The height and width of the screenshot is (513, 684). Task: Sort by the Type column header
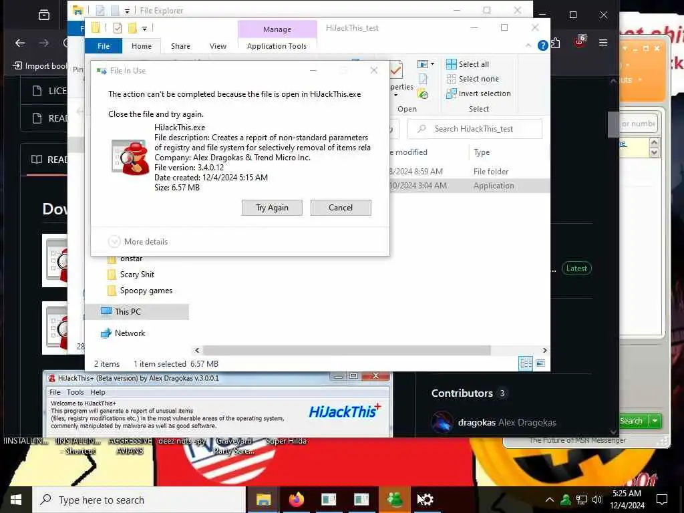482,152
